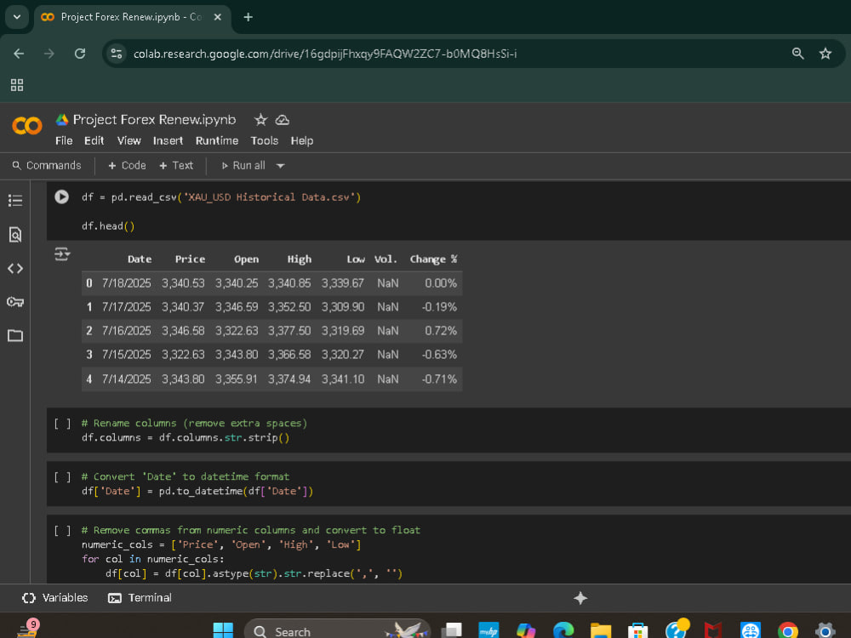
Task: Open Microsoft Edge from taskbar
Action: click(563, 630)
